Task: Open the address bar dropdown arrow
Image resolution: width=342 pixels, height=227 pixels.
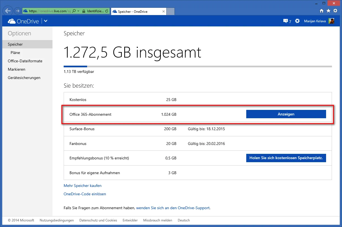Action: (x=78, y=11)
